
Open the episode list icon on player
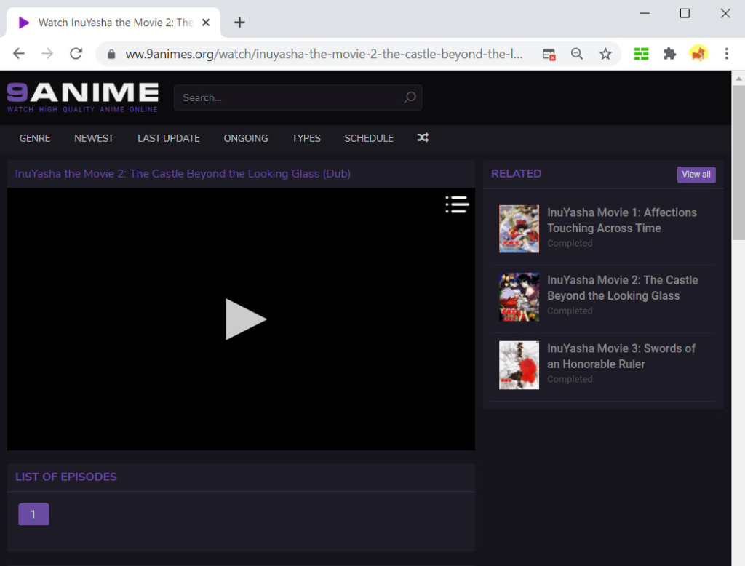tap(457, 204)
